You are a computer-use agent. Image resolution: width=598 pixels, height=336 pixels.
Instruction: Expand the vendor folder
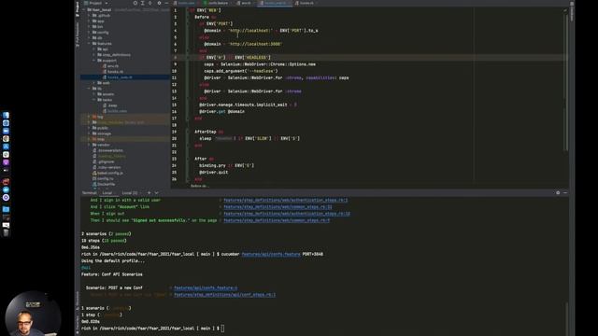click(90, 145)
